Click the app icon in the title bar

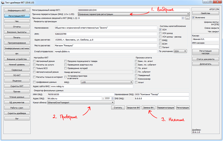3,2
